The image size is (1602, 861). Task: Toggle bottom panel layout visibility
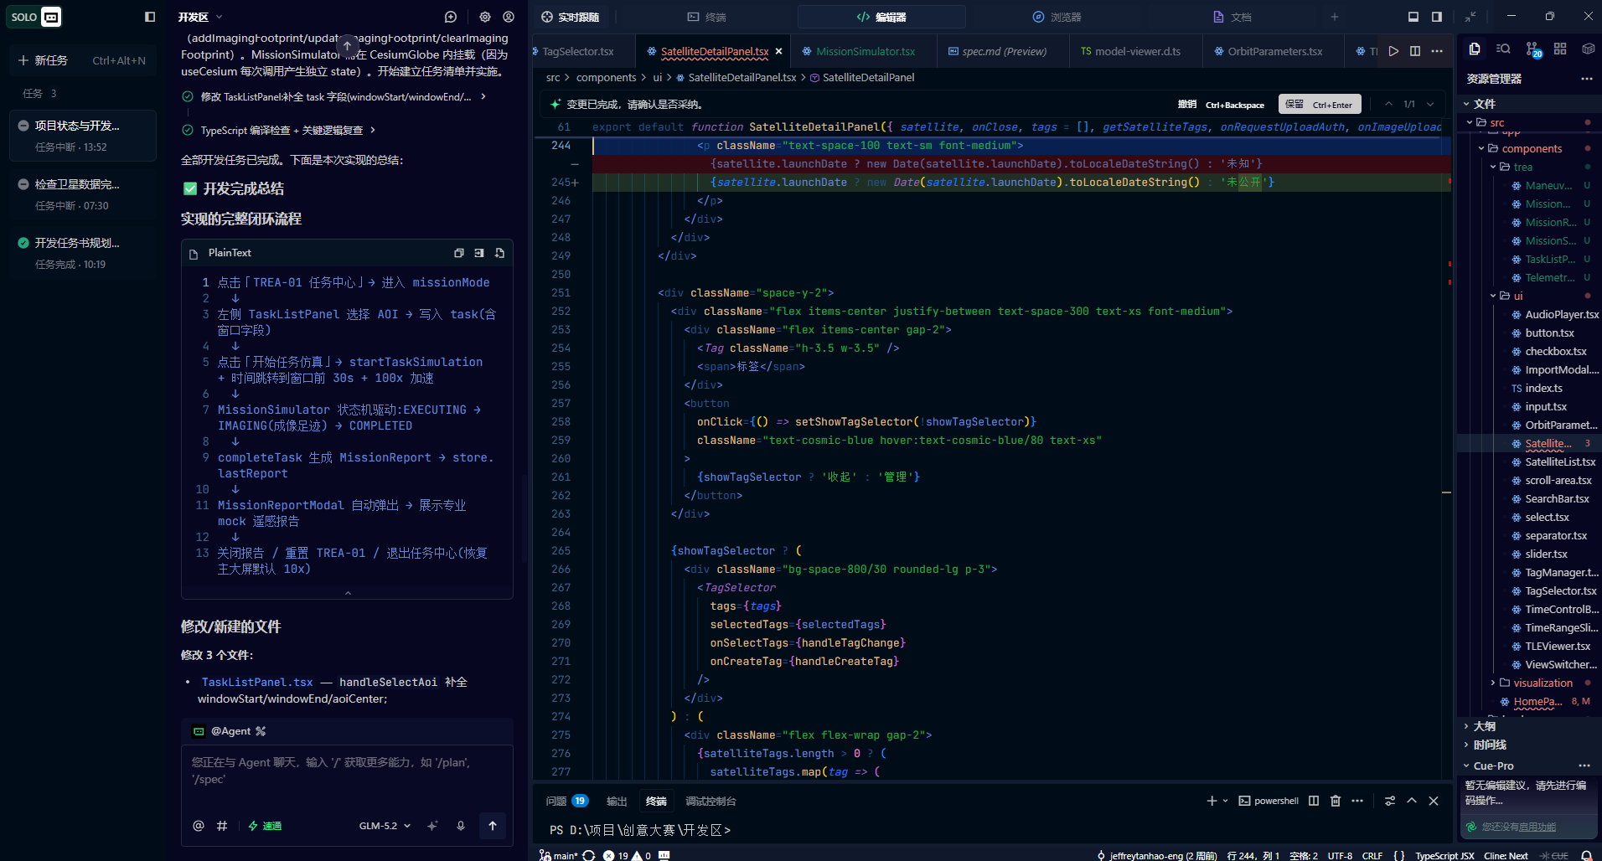pos(1413,17)
